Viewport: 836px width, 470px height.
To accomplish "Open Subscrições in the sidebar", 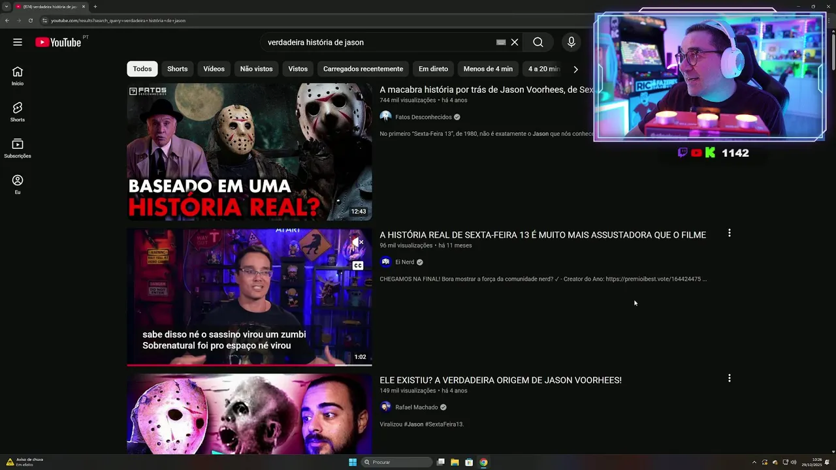I will tap(18, 148).
